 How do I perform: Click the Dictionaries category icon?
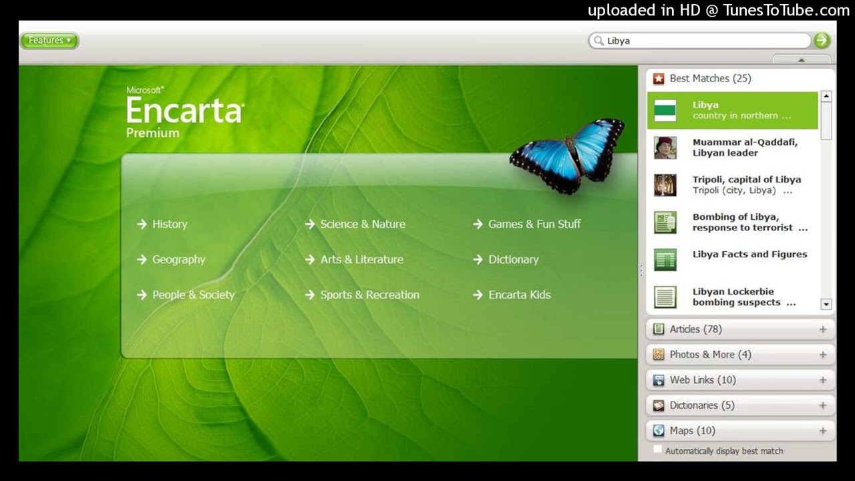659,406
